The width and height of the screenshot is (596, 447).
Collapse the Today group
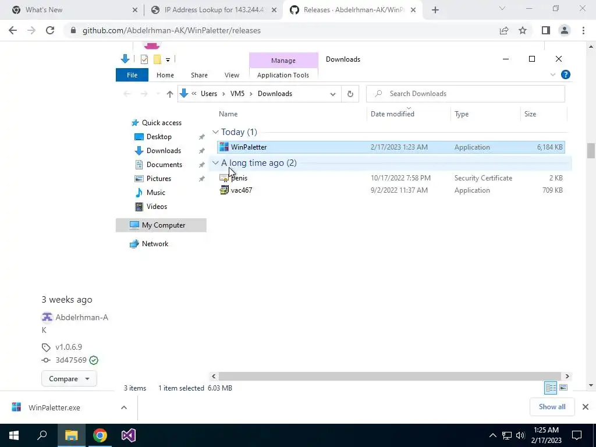point(215,132)
